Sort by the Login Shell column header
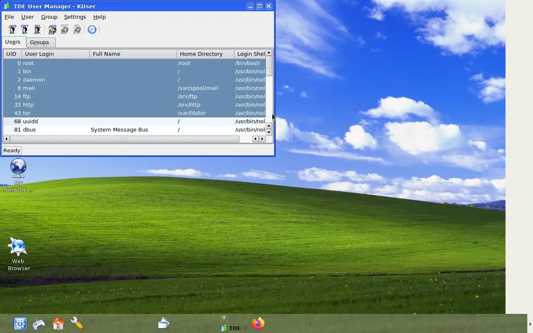 (x=250, y=54)
